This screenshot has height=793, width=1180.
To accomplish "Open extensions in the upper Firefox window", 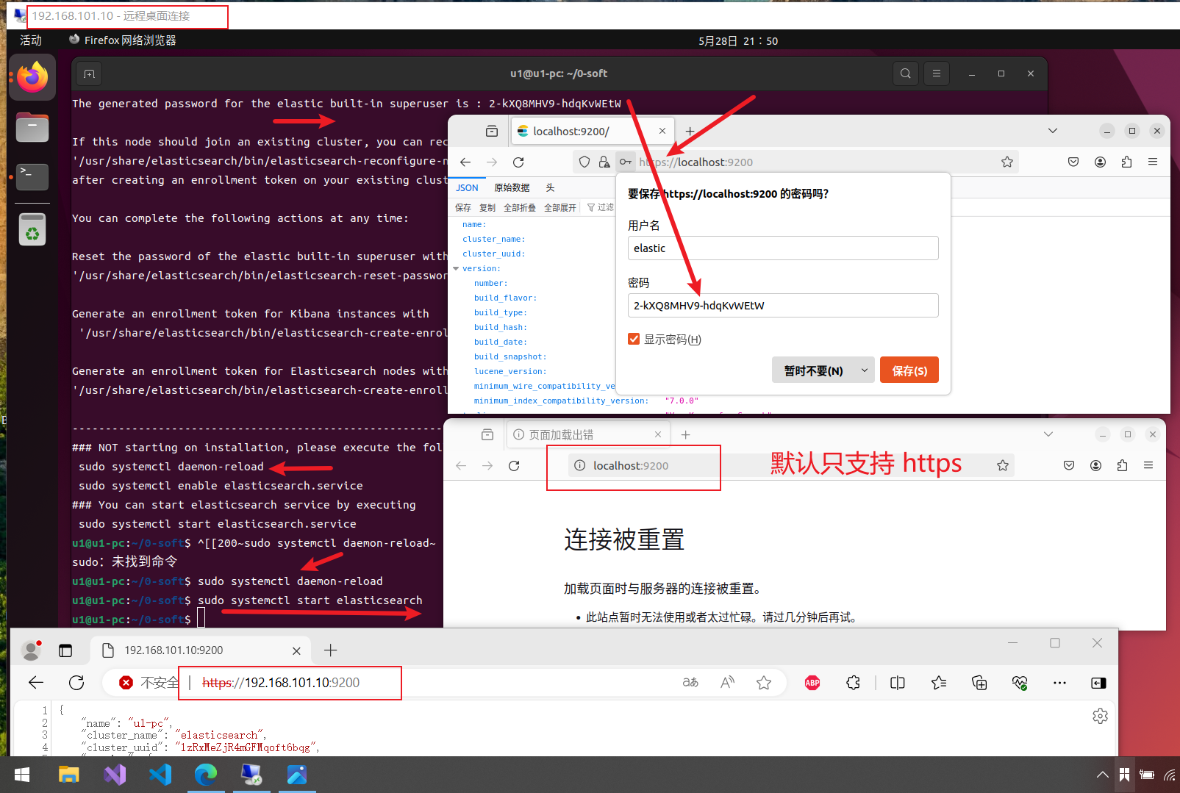I will (1126, 162).
